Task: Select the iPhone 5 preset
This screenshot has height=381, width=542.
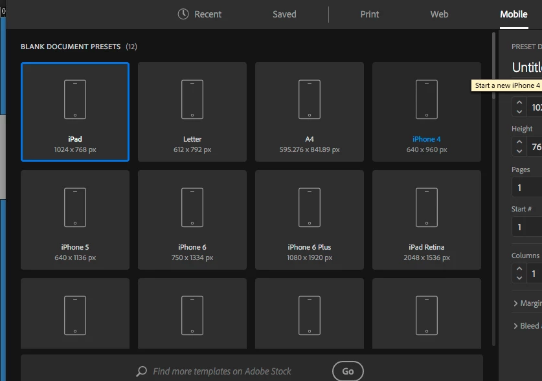Action: coord(75,220)
